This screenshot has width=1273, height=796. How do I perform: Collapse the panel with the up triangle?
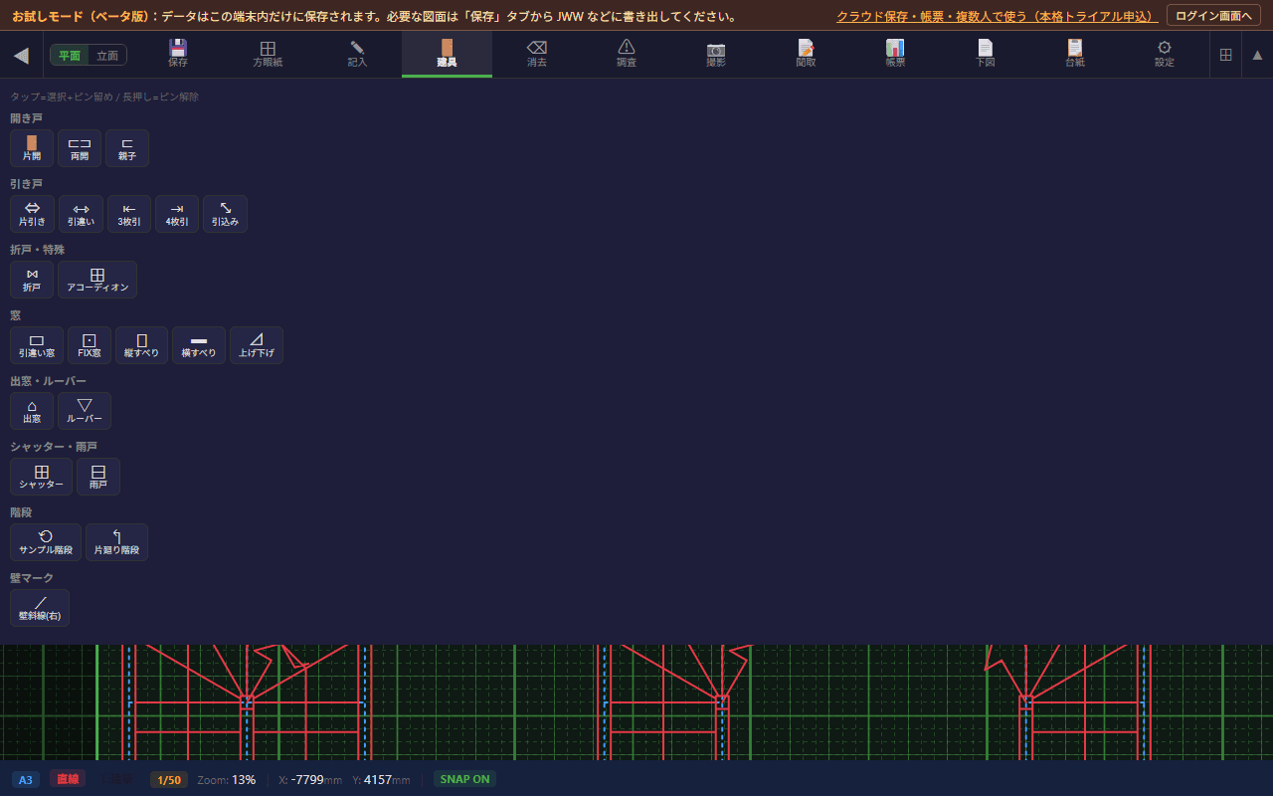click(x=1257, y=55)
